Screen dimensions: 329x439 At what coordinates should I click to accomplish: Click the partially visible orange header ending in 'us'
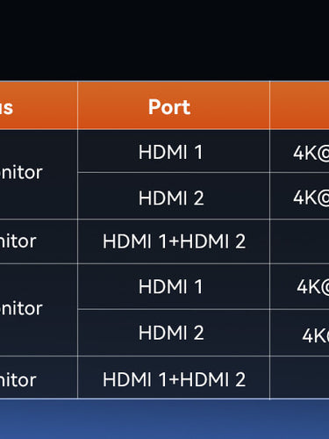click(39, 105)
